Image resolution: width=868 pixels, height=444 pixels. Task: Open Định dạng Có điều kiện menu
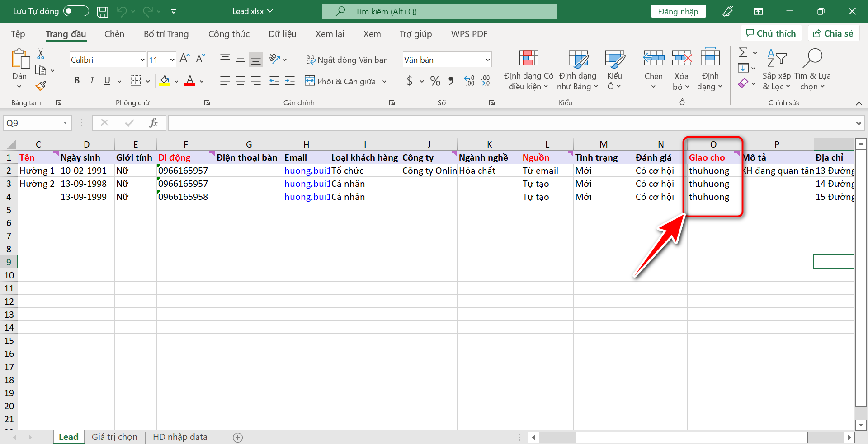pos(528,70)
